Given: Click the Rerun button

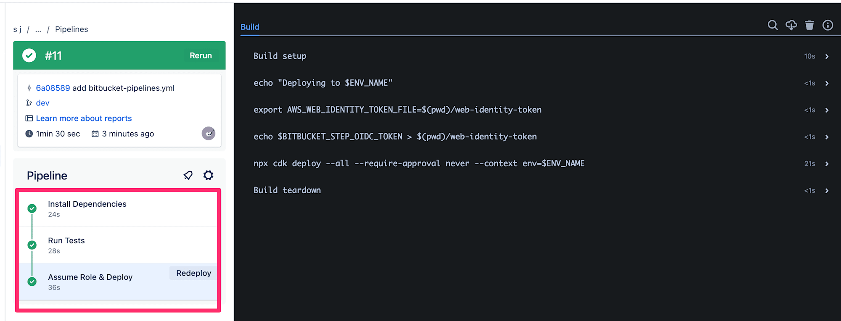Looking at the screenshot, I should coord(201,55).
